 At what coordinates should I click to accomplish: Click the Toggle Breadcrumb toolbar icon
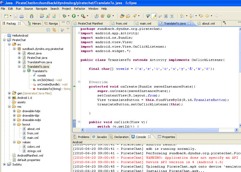point(148,16)
